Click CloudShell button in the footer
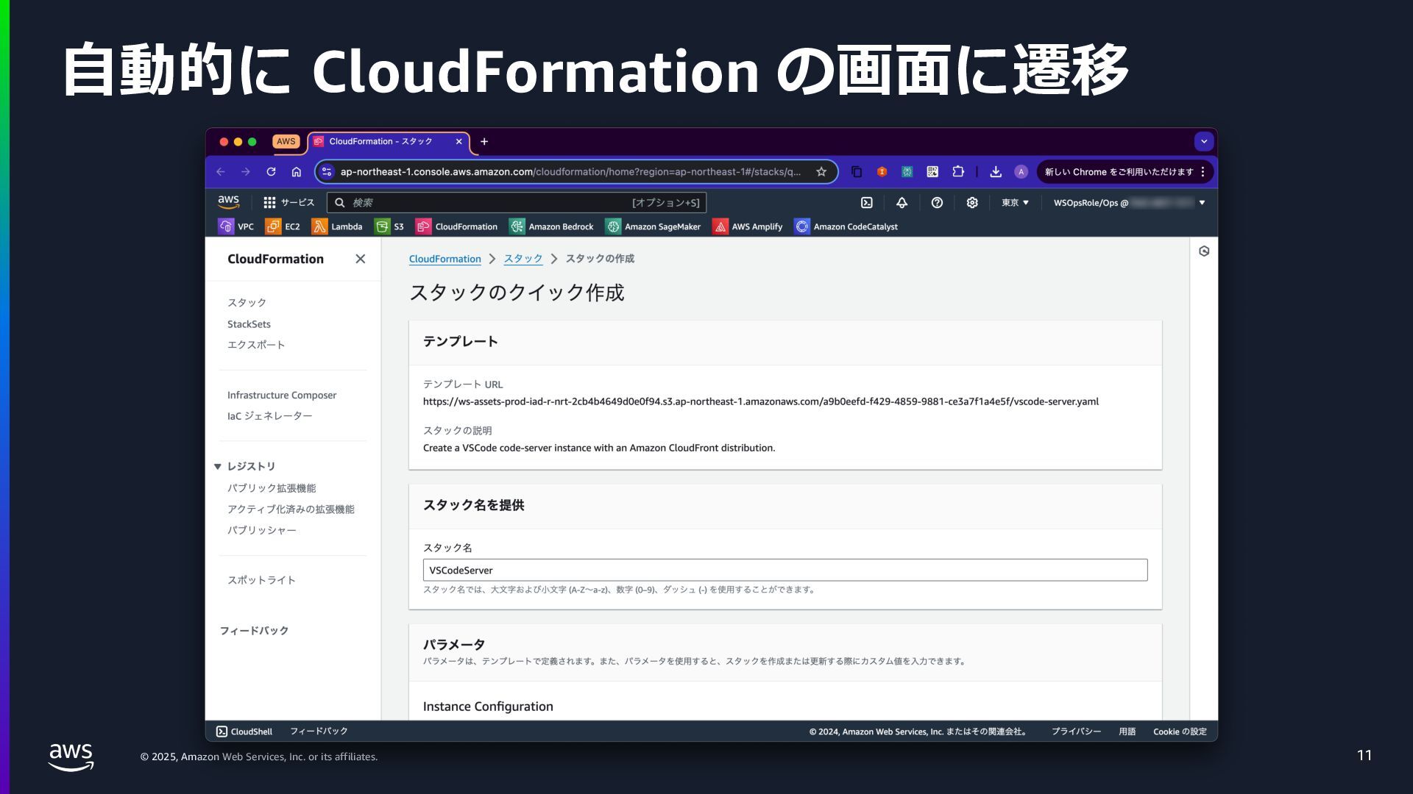This screenshot has width=1413, height=794. 244,732
